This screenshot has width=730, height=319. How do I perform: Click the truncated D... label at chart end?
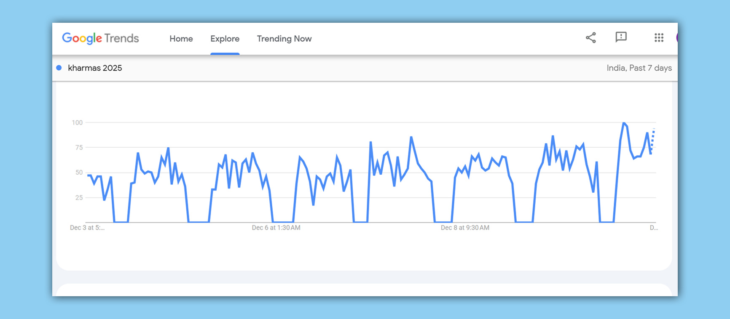click(654, 228)
